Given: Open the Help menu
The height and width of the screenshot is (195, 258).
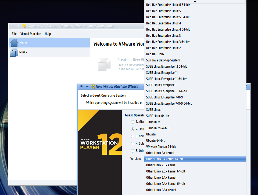Looking at the screenshot, I should pyautogui.click(x=48, y=34).
